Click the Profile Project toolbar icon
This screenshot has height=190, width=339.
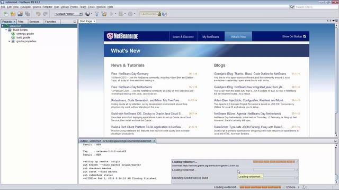point(130,14)
